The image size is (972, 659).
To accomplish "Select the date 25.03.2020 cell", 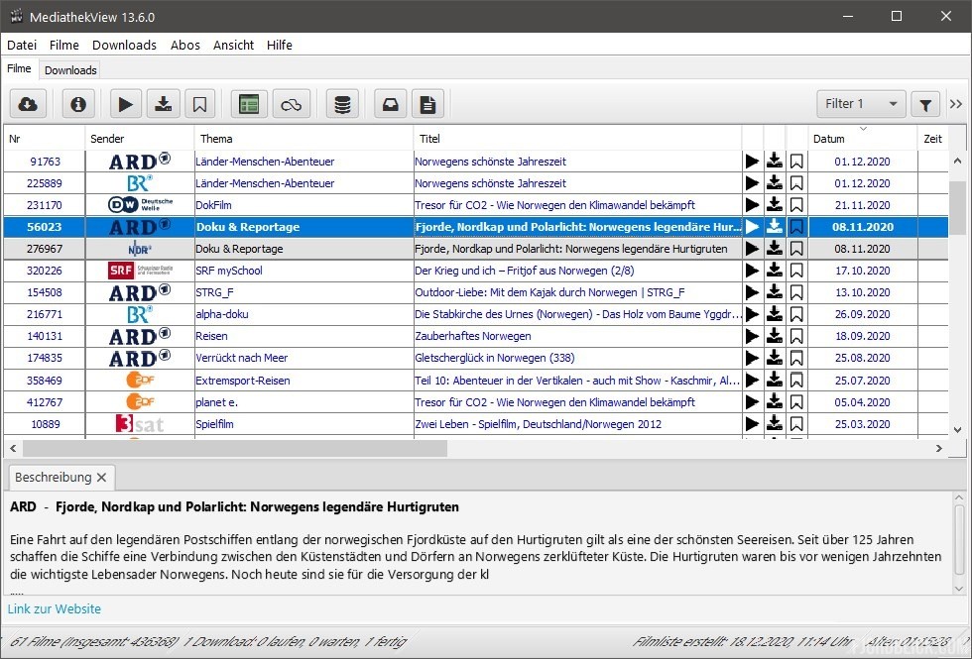I will click(862, 424).
